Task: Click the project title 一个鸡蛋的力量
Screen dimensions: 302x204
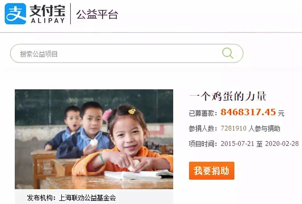Action: [228, 96]
